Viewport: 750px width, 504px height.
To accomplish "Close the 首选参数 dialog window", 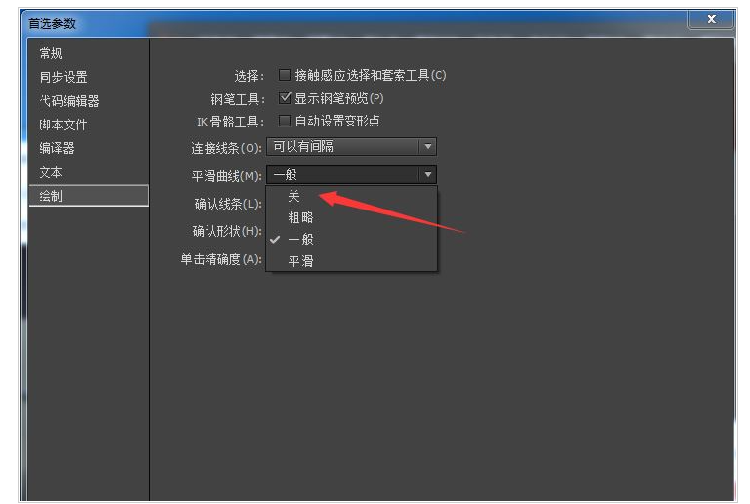I will (x=711, y=20).
